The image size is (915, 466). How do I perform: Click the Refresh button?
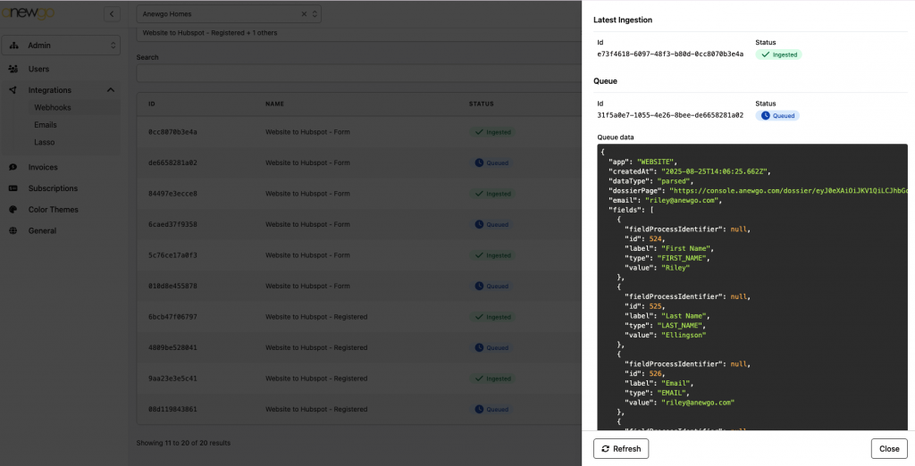point(621,448)
